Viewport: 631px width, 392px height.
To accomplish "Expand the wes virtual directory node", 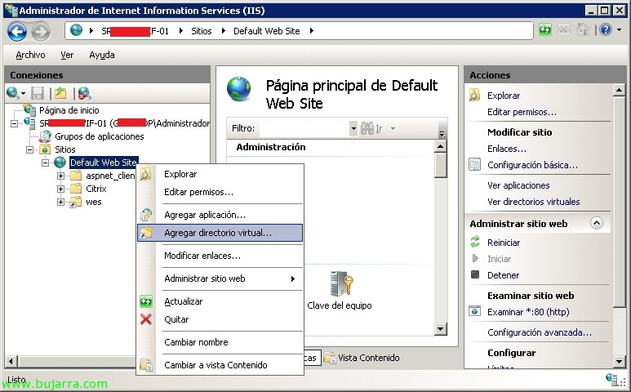I will pos(60,202).
